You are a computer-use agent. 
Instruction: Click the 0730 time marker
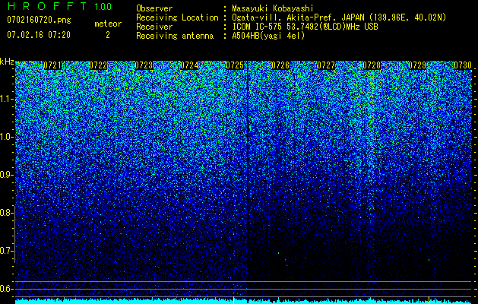463,65
